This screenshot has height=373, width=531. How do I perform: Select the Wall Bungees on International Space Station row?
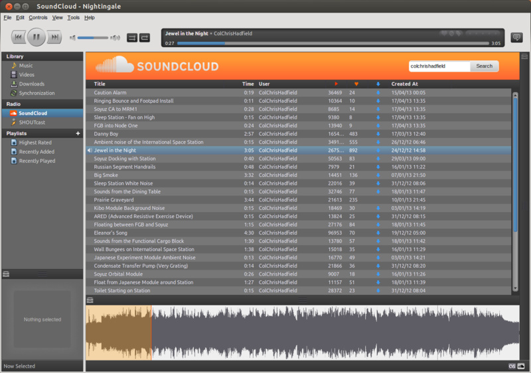(298, 250)
